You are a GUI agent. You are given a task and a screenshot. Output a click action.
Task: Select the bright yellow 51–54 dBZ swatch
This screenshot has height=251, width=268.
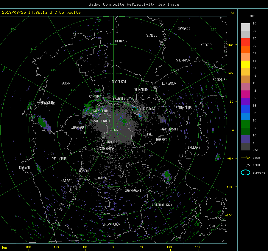(245, 64)
